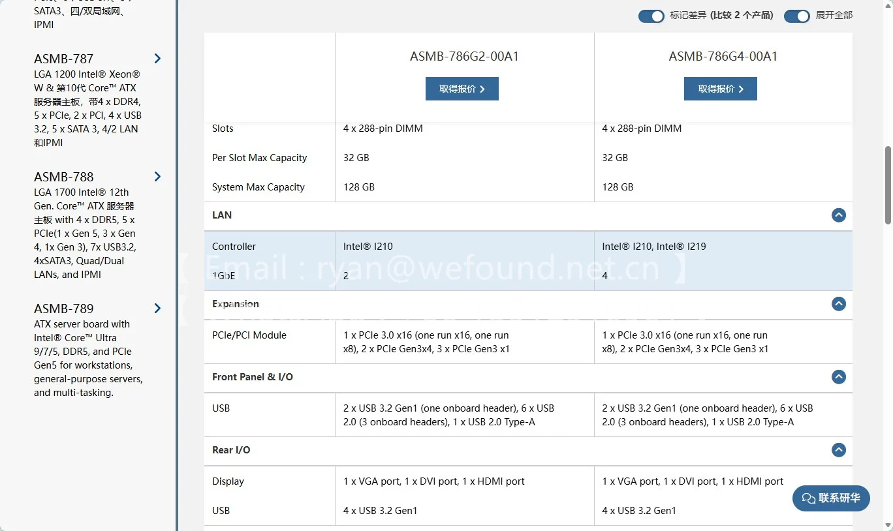Get quote for ASMB-786G4-00A1
The width and height of the screenshot is (893, 531).
click(x=721, y=89)
